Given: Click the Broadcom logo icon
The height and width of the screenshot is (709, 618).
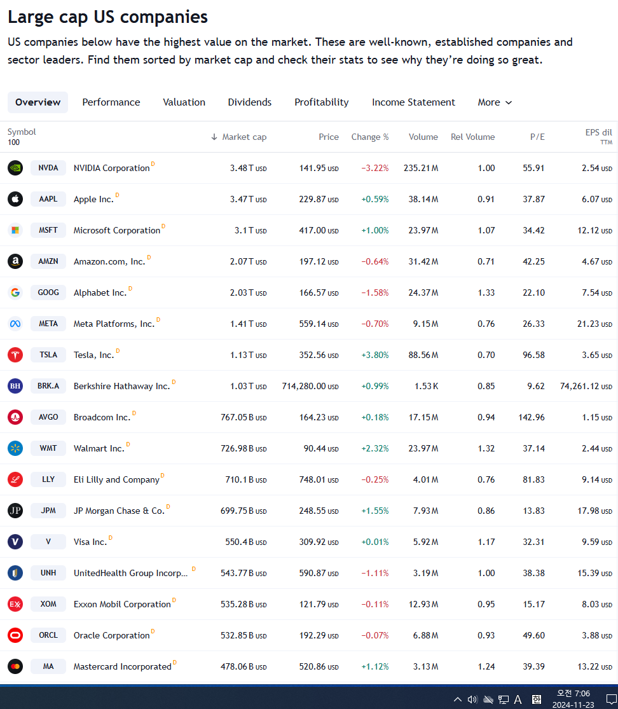Looking at the screenshot, I should [15, 417].
